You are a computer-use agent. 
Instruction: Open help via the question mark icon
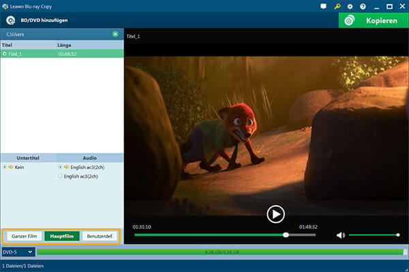pyautogui.click(x=363, y=7)
